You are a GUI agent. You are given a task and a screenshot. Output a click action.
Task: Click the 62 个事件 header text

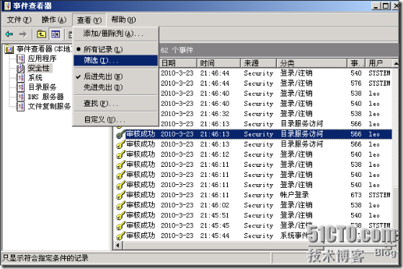pyautogui.click(x=177, y=50)
